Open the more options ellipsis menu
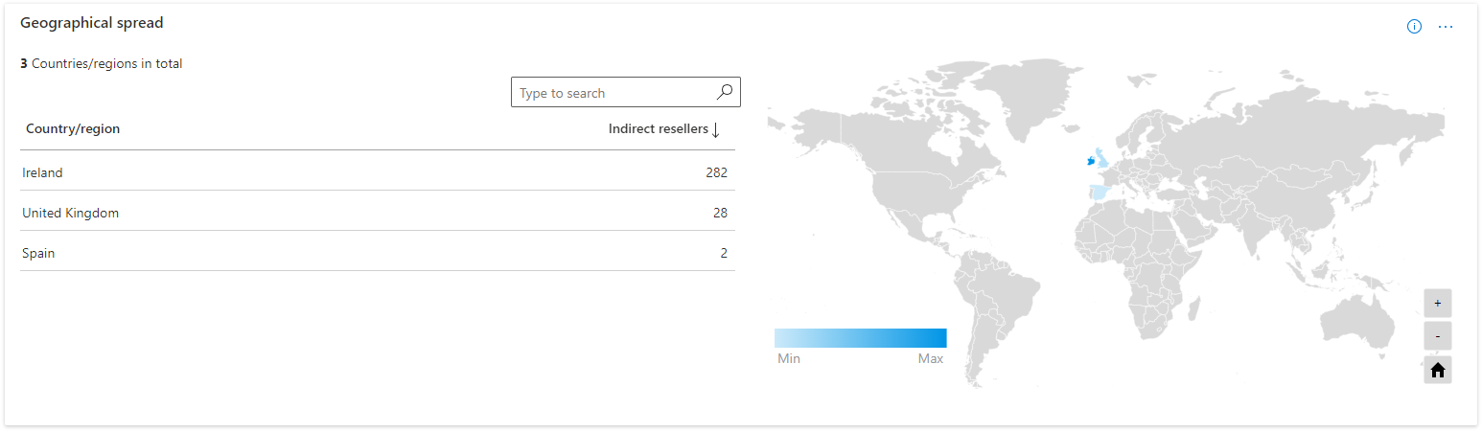 click(x=1446, y=27)
